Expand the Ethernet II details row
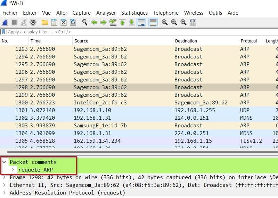The height and width of the screenshot is (198, 278). (x=4, y=185)
